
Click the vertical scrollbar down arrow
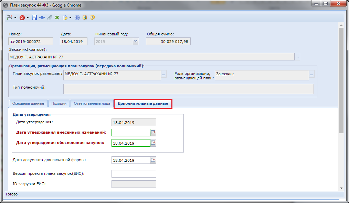click(341, 188)
